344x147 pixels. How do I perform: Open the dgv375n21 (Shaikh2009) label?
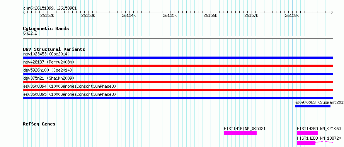pos(49,78)
